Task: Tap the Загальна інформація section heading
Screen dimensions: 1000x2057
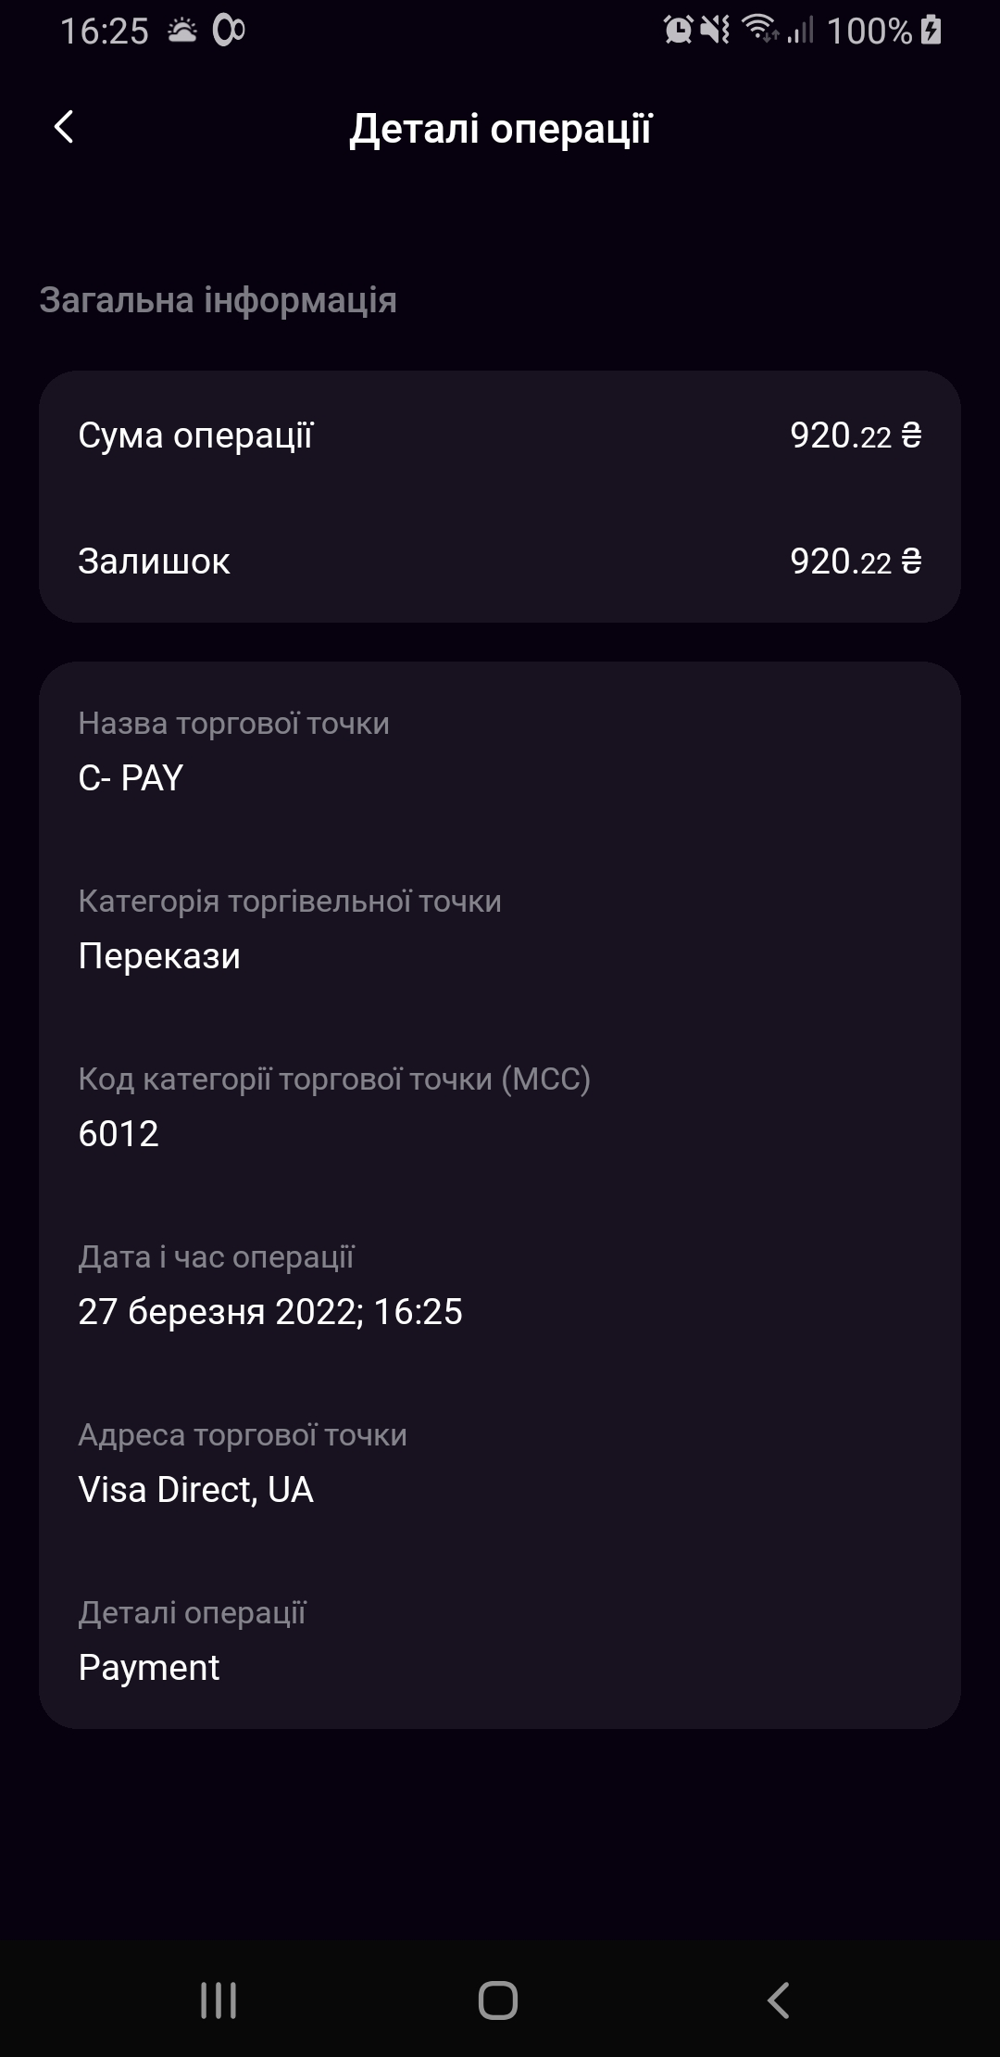Action: [x=219, y=301]
